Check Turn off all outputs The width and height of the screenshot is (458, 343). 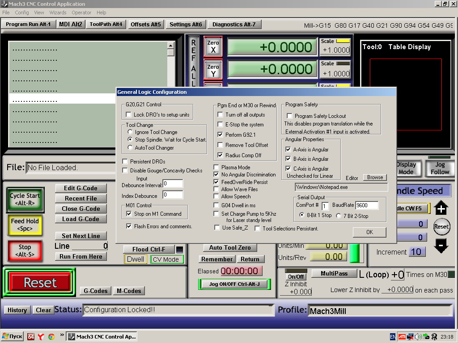click(x=220, y=115)
